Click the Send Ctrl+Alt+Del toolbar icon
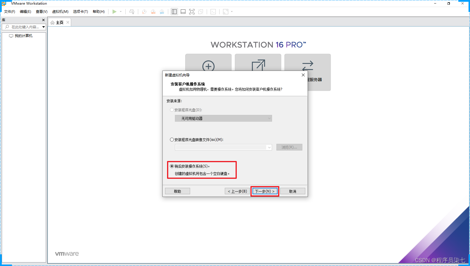The height and width of the screenshot is (266, 470). (132, 12)
